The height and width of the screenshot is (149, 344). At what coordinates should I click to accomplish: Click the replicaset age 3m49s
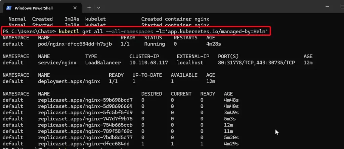(x=231, y=113)
